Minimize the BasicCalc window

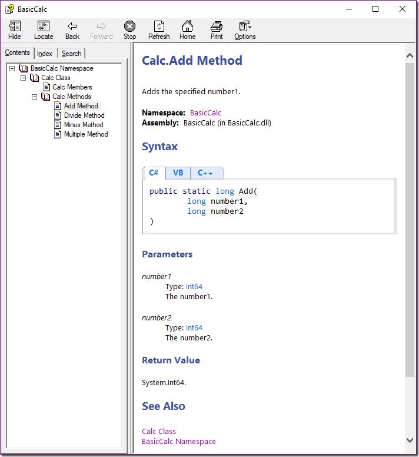(349, 9)
